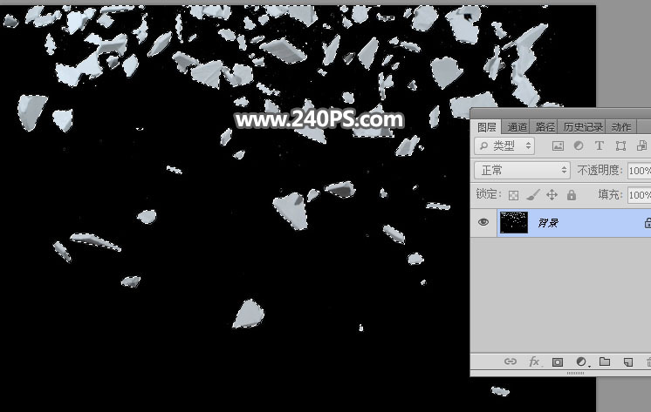Switch to the 路径 (Paths) tab
This screenshot has width=651, height=412.
545,127
